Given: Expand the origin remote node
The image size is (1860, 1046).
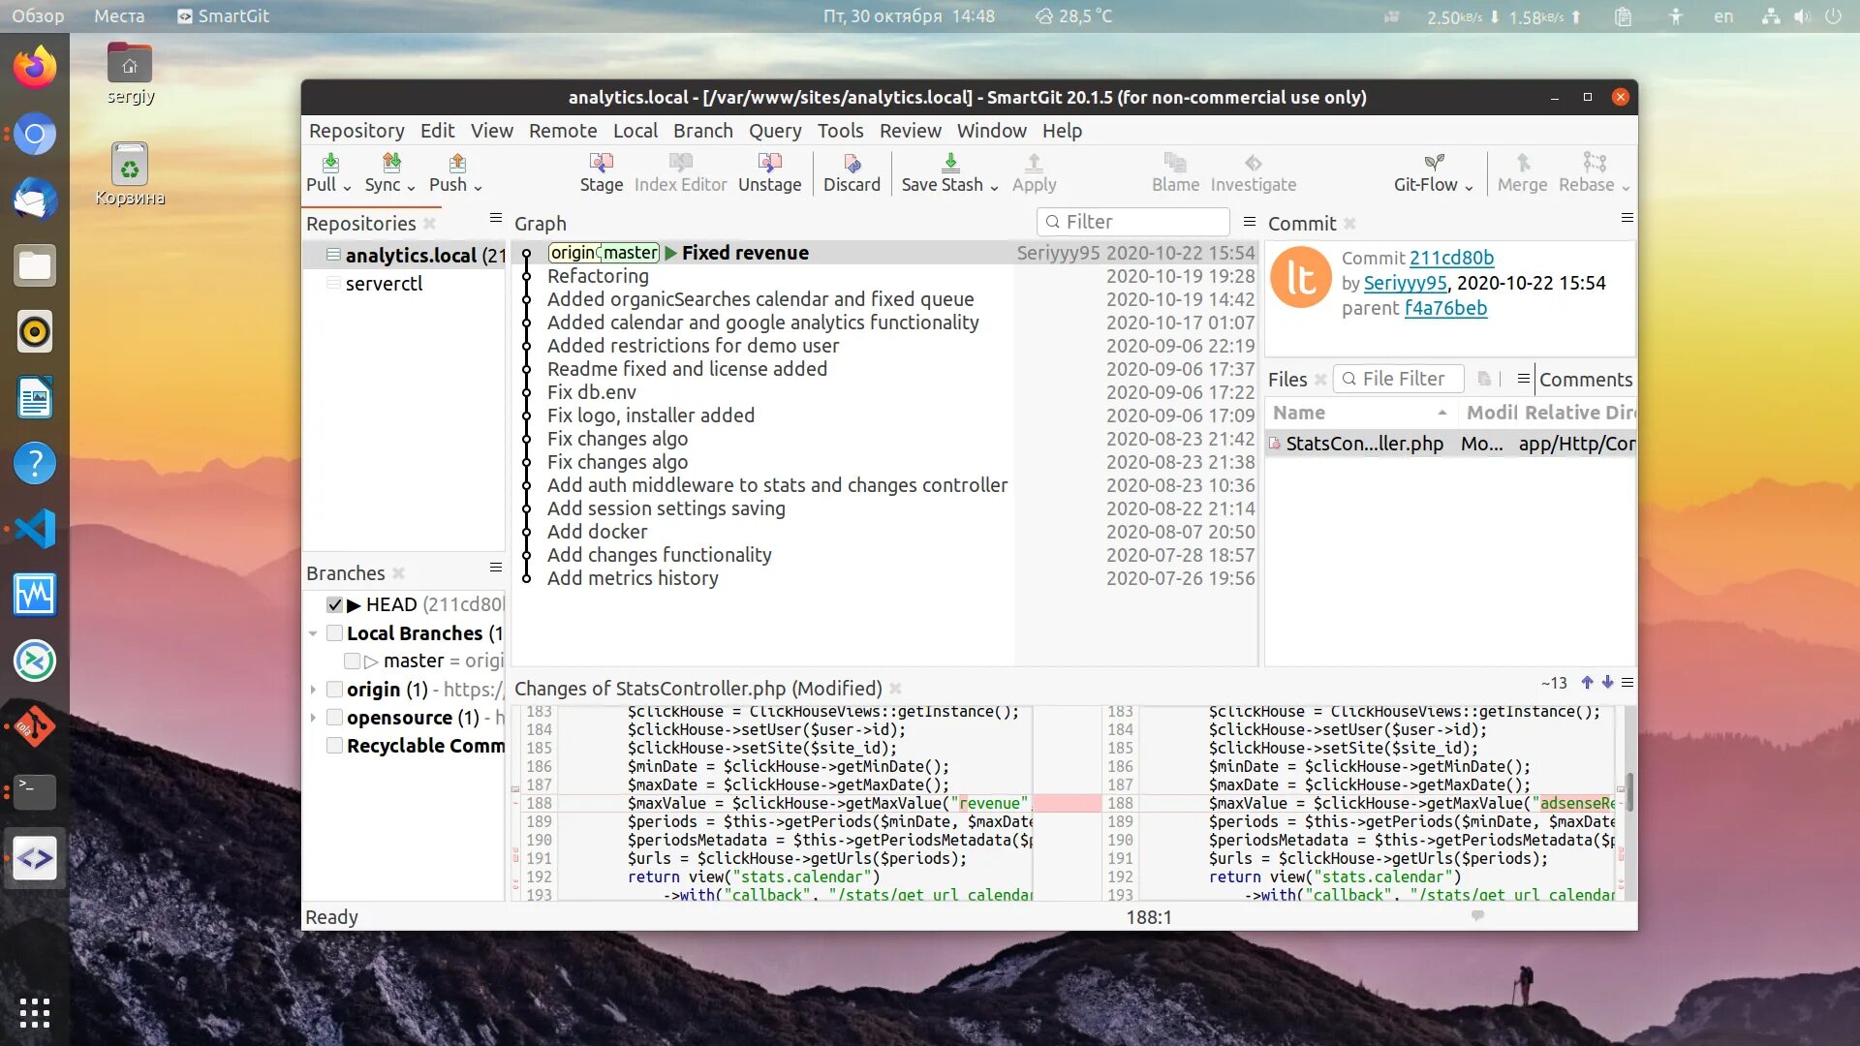Looking at the screenshot, I should point(313,690).
